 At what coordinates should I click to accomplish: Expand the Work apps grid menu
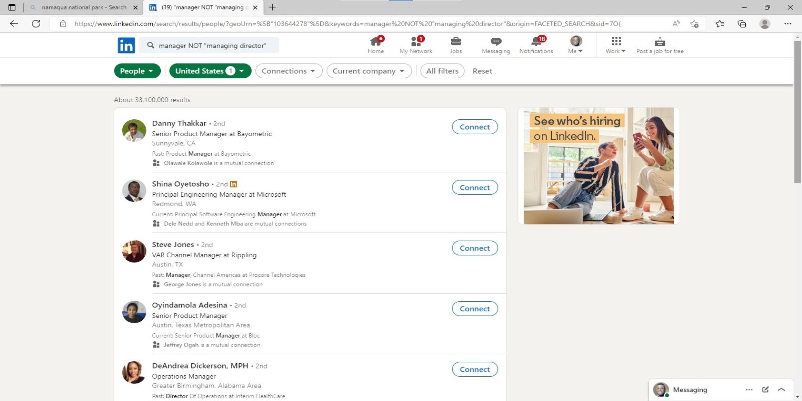(616, 45)
